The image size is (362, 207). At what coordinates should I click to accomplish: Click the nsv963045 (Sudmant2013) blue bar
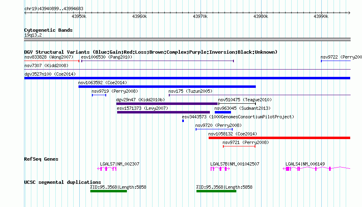(x=223, y=112)
